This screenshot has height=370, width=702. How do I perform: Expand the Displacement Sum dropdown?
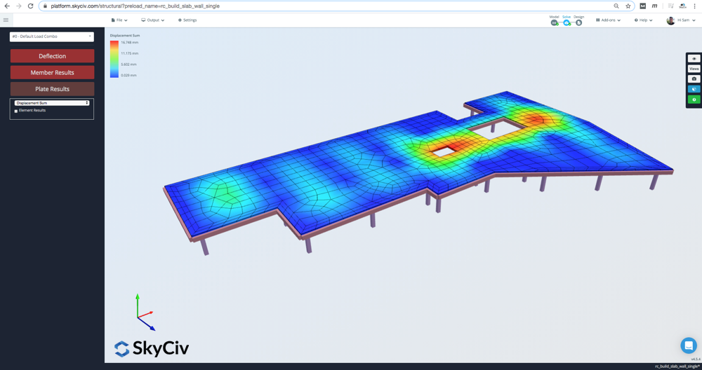(x=52, y=103)
